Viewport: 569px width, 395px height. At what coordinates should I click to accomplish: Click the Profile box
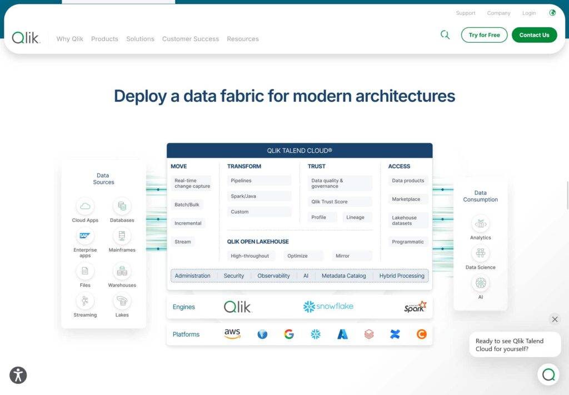pyautogui.click(x=322, y=217)
